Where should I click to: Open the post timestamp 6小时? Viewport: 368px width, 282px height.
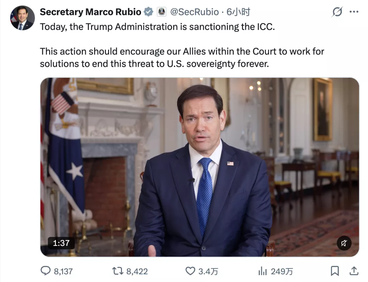[x=238, y=12]
